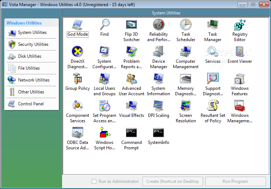Screen dimensions: 271x189
Task: Launch the Registry Editor icon
Action: click(x=240, y=25)
